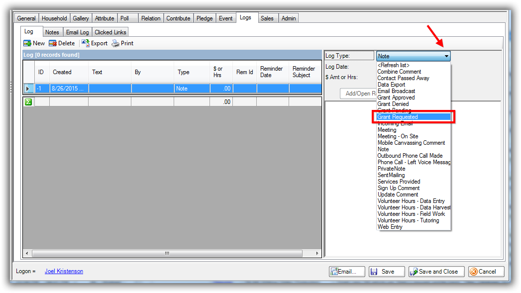The width and height of the screenshot is (521, 293).
Task: Click the Cancel button
Action: [x=486, y=272]
